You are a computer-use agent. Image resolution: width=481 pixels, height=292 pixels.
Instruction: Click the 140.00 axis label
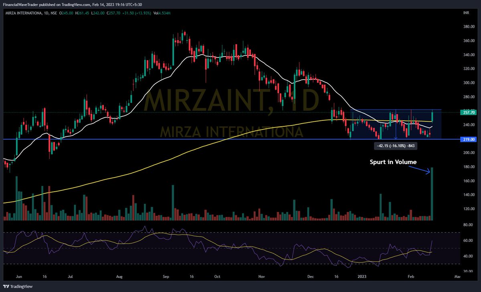(x=469, y=195)
